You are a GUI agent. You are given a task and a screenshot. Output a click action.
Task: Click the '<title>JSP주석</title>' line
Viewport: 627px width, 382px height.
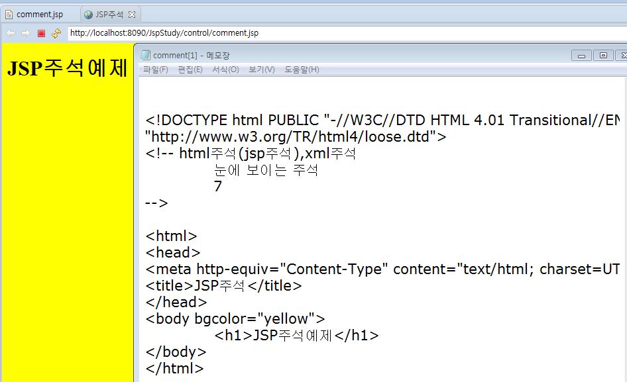pos(223,285)
